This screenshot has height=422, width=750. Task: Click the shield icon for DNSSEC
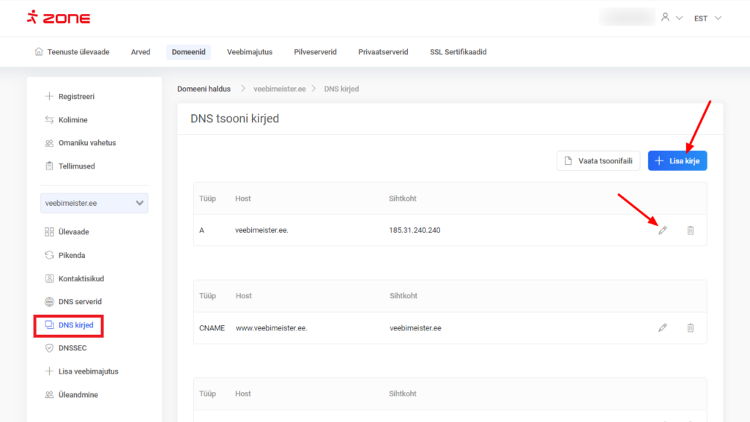point(49,348)
